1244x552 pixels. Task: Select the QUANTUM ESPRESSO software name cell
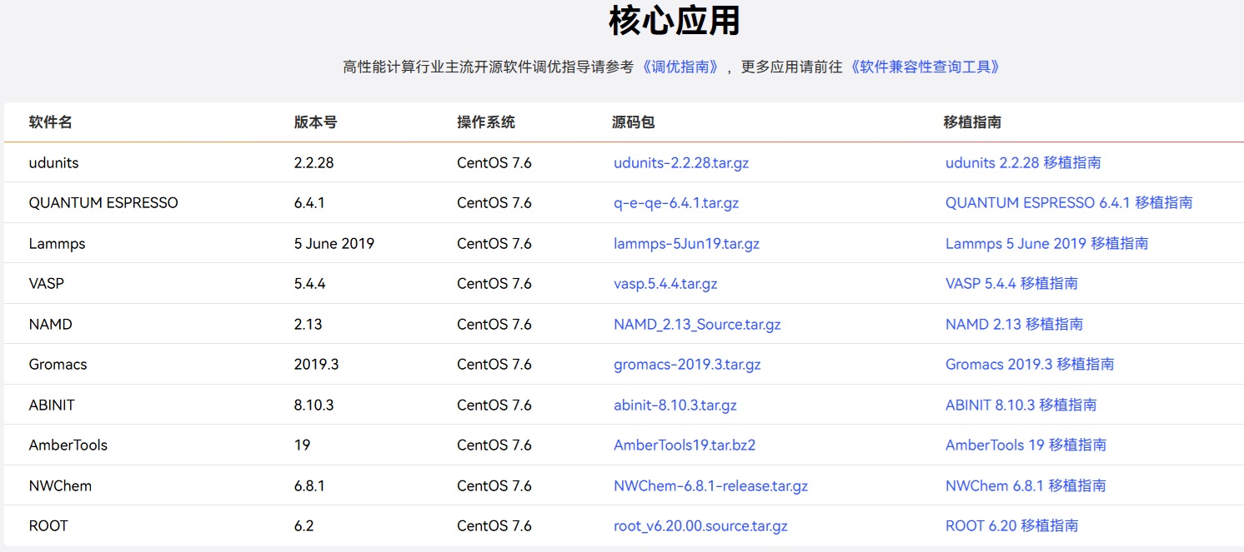103,203
